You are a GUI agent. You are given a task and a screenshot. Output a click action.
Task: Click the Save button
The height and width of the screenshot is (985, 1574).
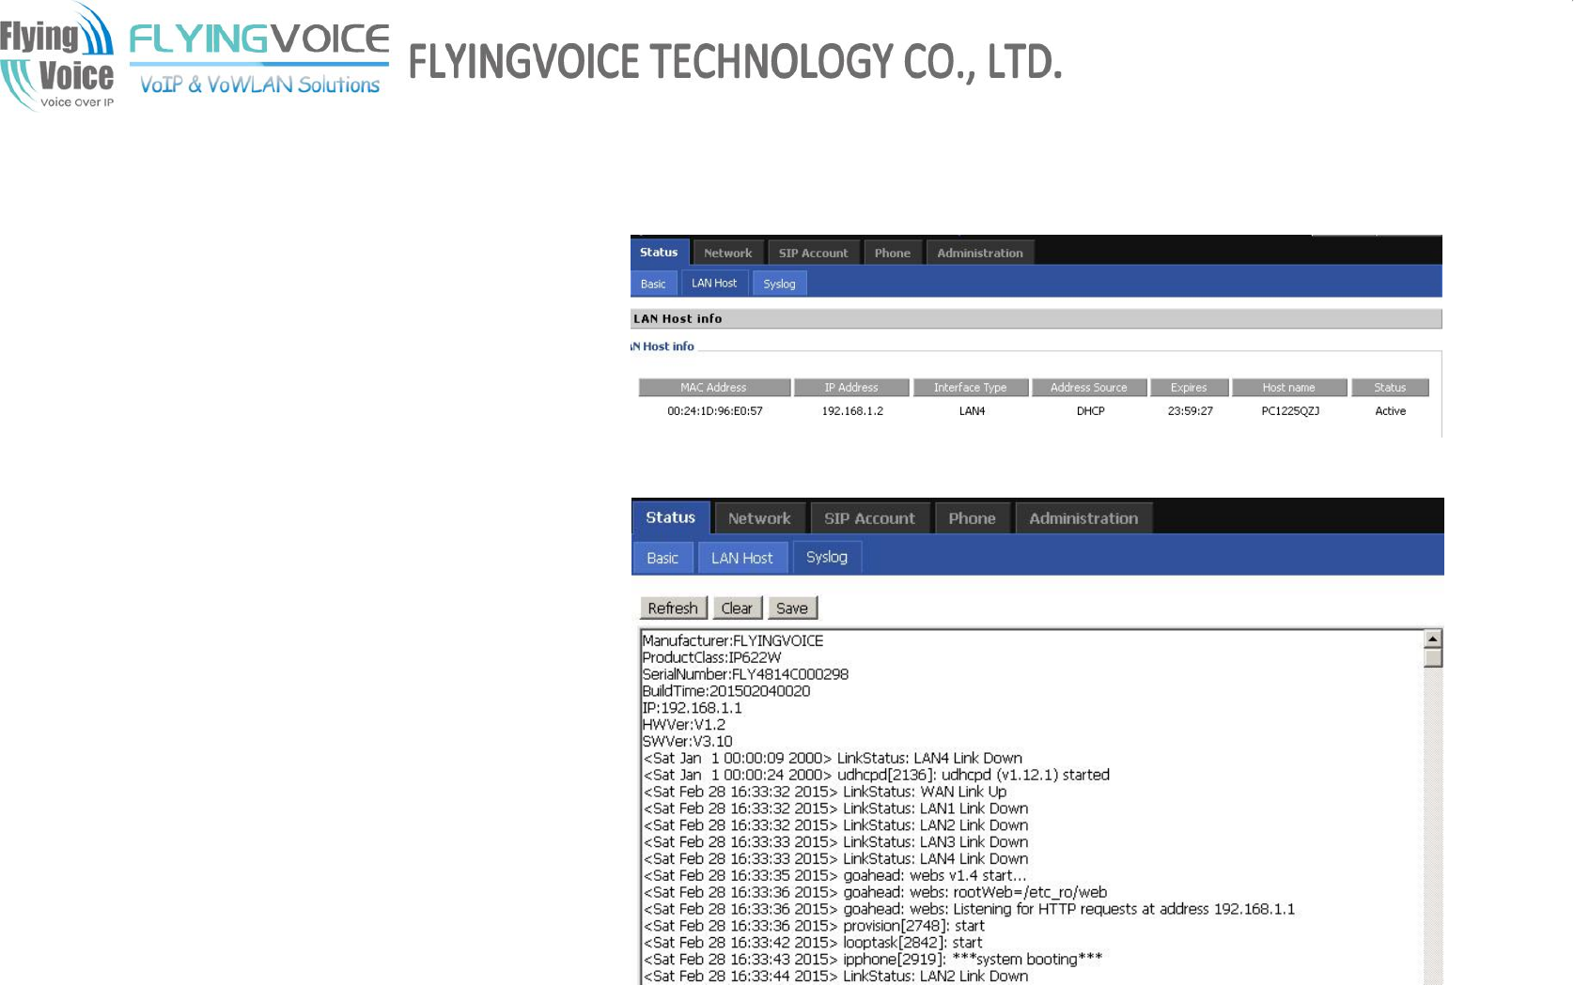coord(792,608)
